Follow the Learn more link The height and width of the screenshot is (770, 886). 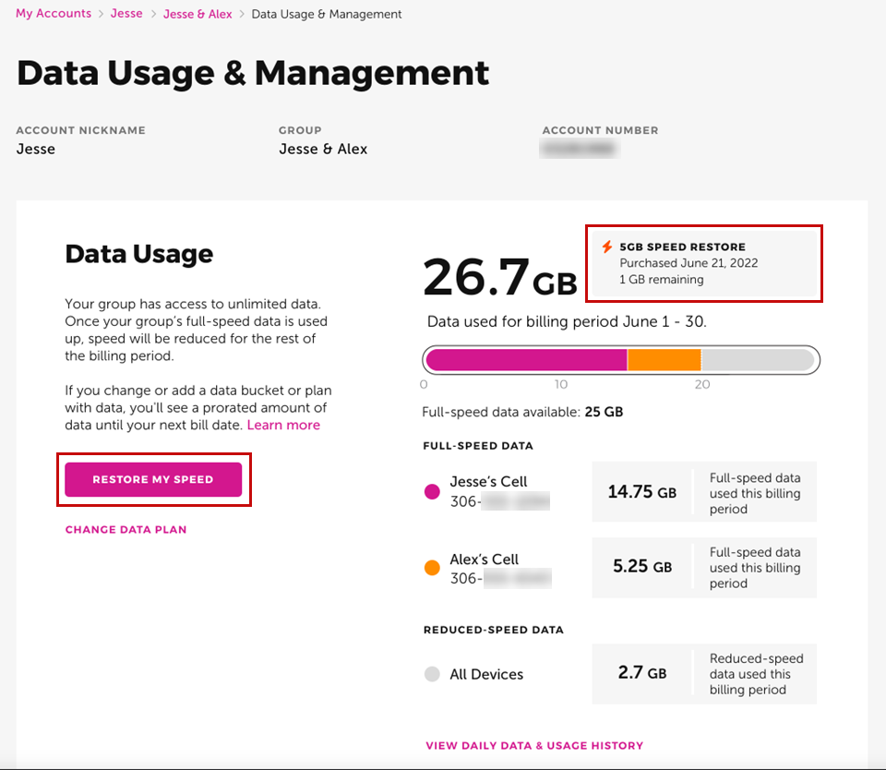point(283,425)
